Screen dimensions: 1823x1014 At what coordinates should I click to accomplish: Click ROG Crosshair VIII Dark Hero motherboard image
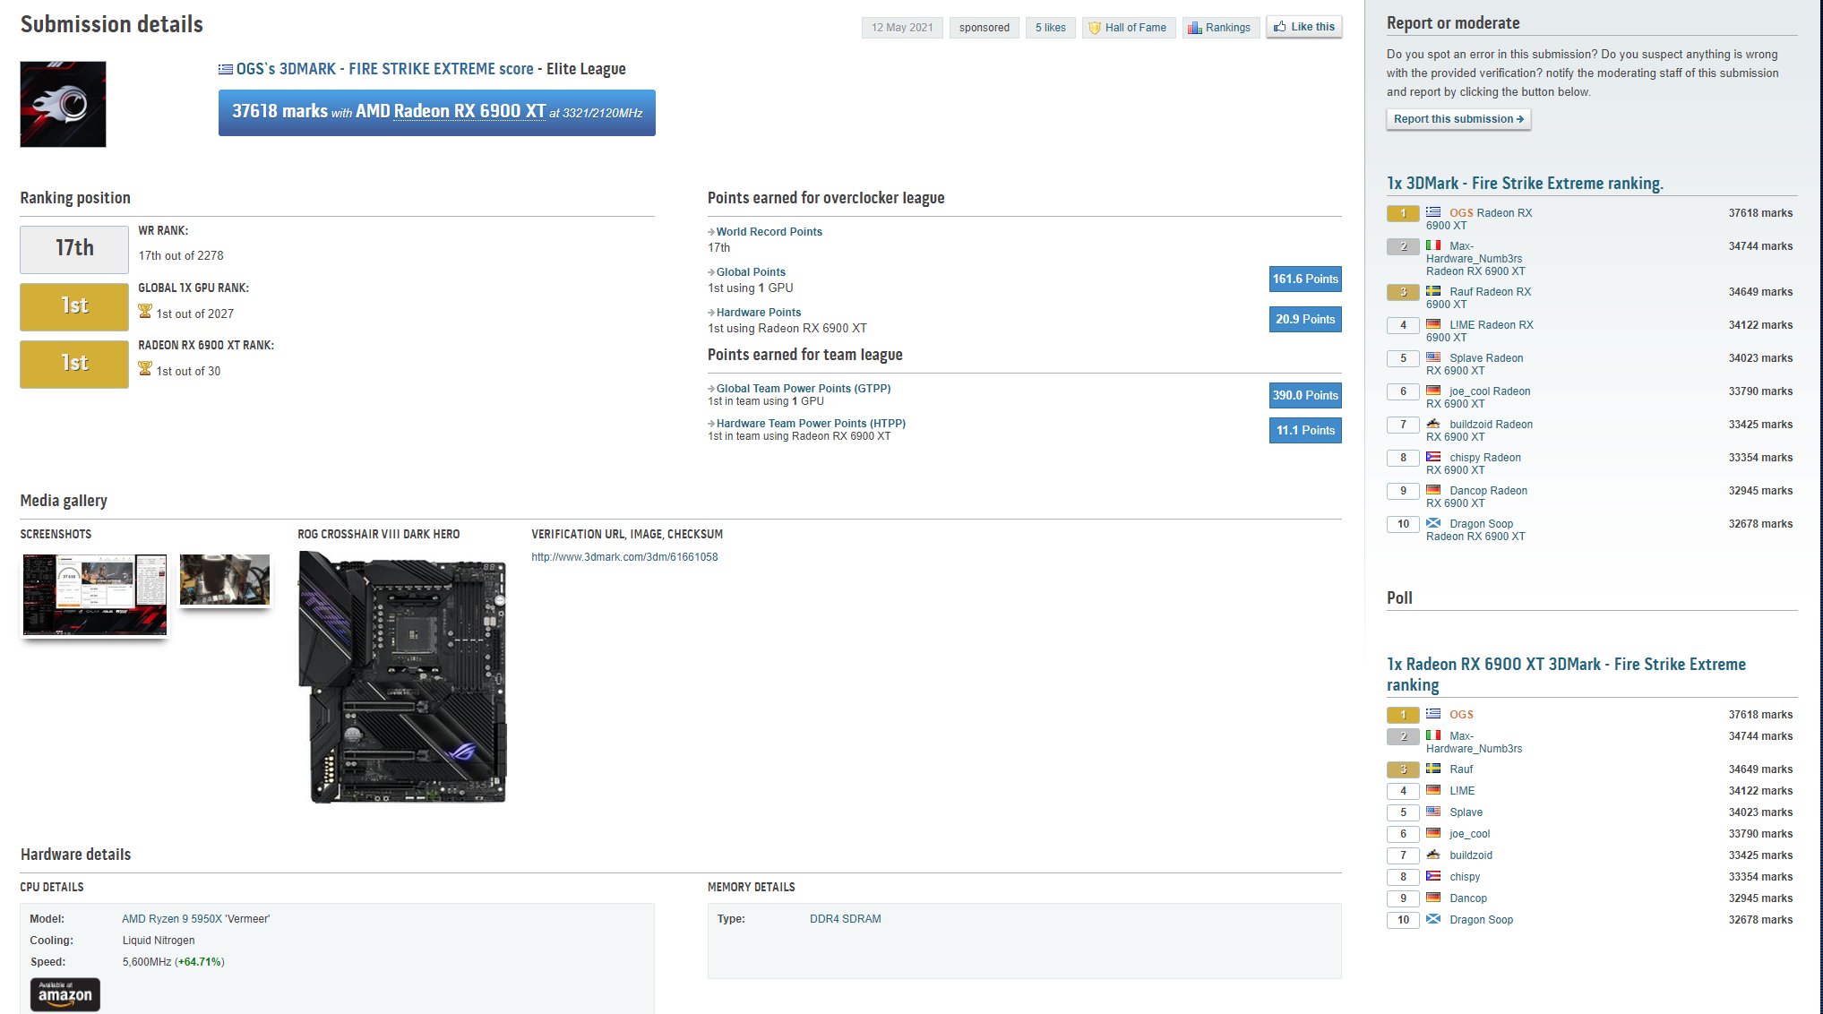[402, 676]
